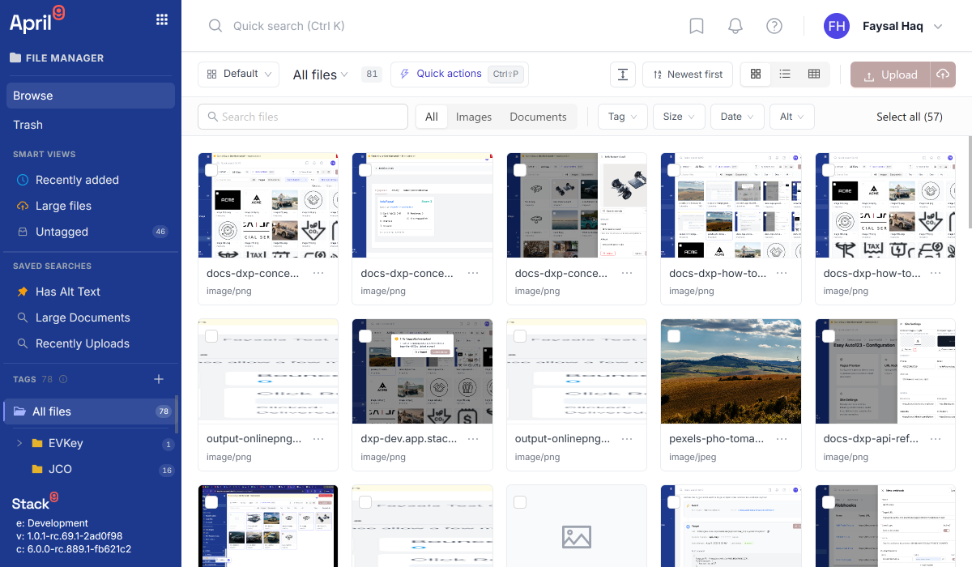Tick checkbox on third docs-dxp-conce thumbnail
972x567 pixels.
click(x=519, y=170)
